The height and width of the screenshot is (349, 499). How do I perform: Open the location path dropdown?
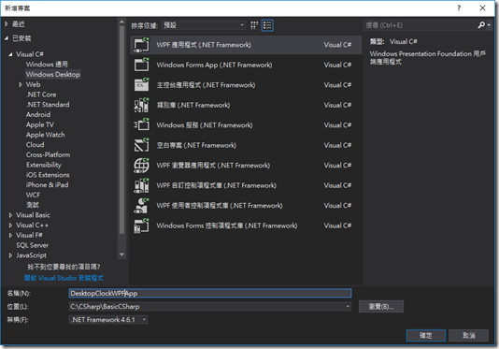[348, 307]
